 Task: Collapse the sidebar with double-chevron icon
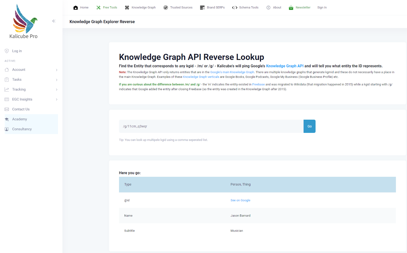tap(54, 21)
